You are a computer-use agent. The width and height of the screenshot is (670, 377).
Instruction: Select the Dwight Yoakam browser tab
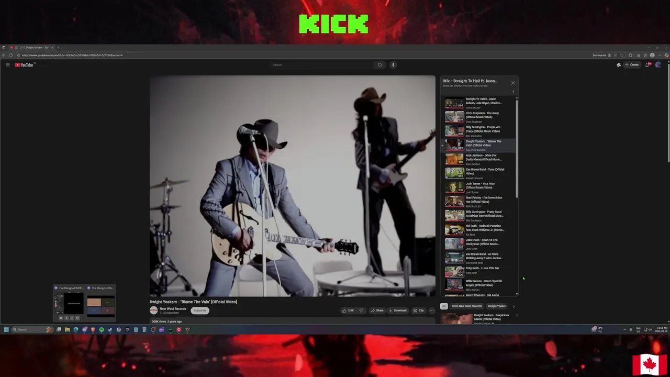(32, 48)
